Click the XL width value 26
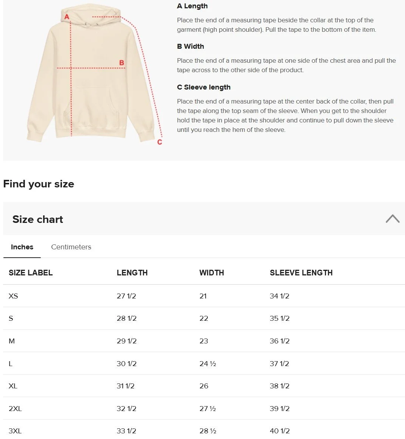Screen dimensions: 405x439 (x=204, y=386)
